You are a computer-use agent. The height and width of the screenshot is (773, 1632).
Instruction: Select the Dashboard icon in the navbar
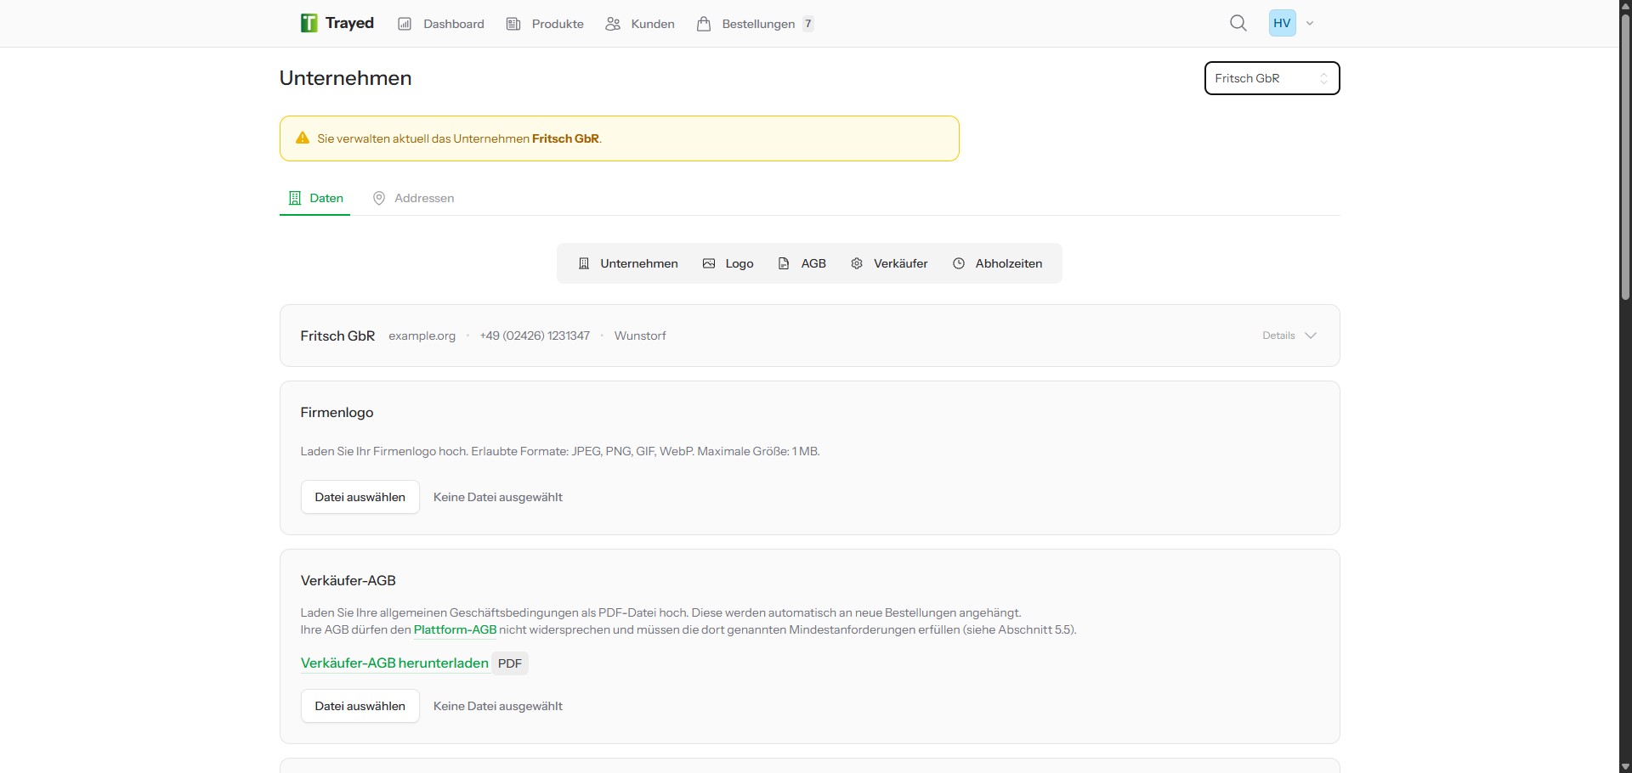[405, 23]
